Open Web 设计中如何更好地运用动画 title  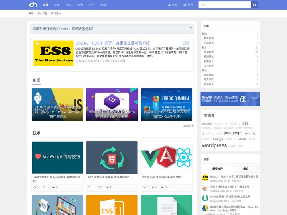(108, 177)
